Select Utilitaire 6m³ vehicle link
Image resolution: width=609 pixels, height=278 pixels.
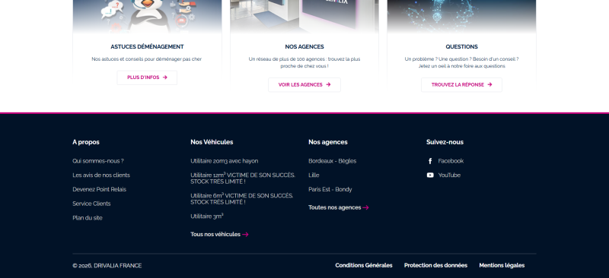(x=241, y=199)
